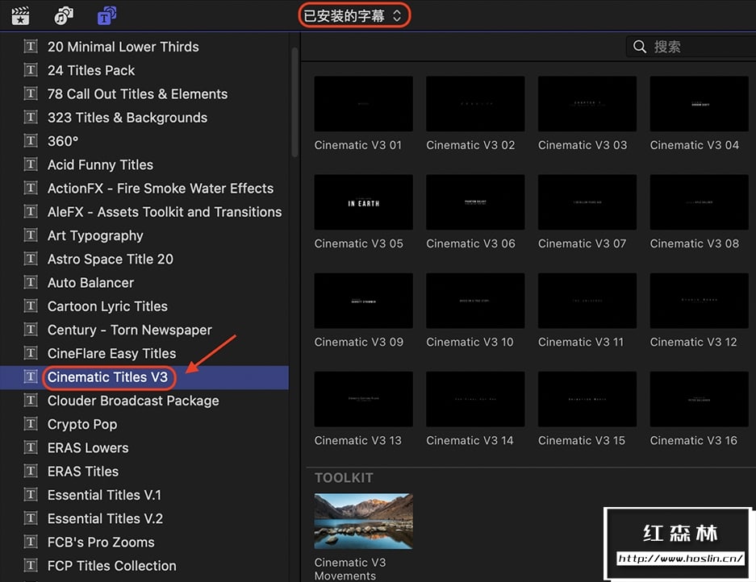The image size is (756, 582).
Task: Select the Essential Titles V.1 category
Action: coord(104,495)
